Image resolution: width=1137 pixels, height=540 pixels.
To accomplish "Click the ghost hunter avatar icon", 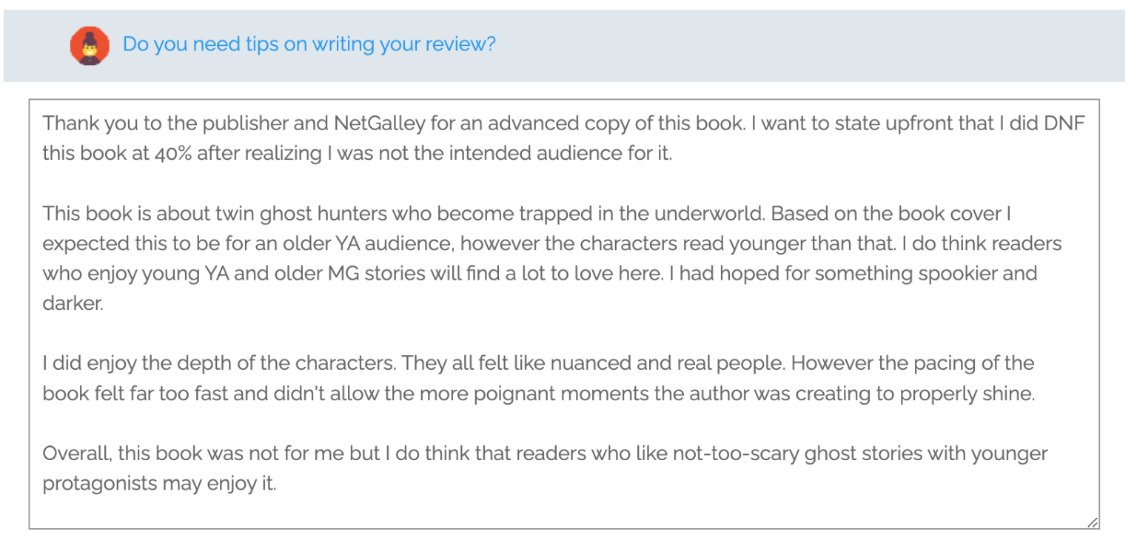I will click(x=90, y=45).
